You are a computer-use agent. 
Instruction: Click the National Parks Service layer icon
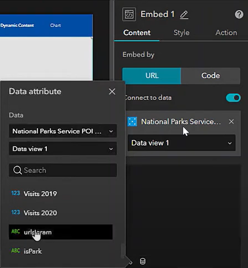[x=132, y=121]
